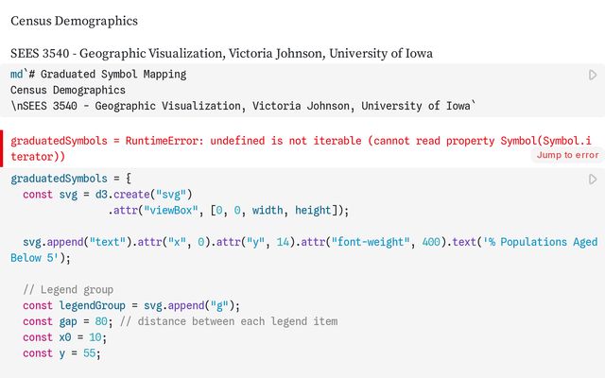Image resolution: width=605 pixels, height=378 pixels.
Task: Click the '.attr("viewBox"' code line
Action: (x=227, y=210)
